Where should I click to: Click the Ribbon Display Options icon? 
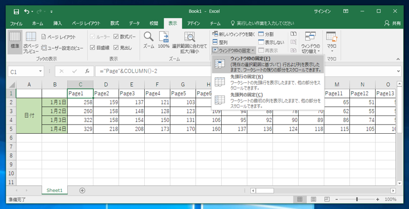(x=345, y=11)
